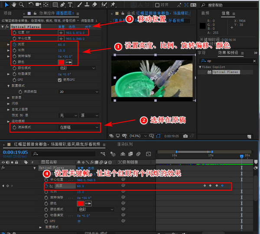Switch to the 音频 tab
The image size is (260, 234).
click(205, 13)
